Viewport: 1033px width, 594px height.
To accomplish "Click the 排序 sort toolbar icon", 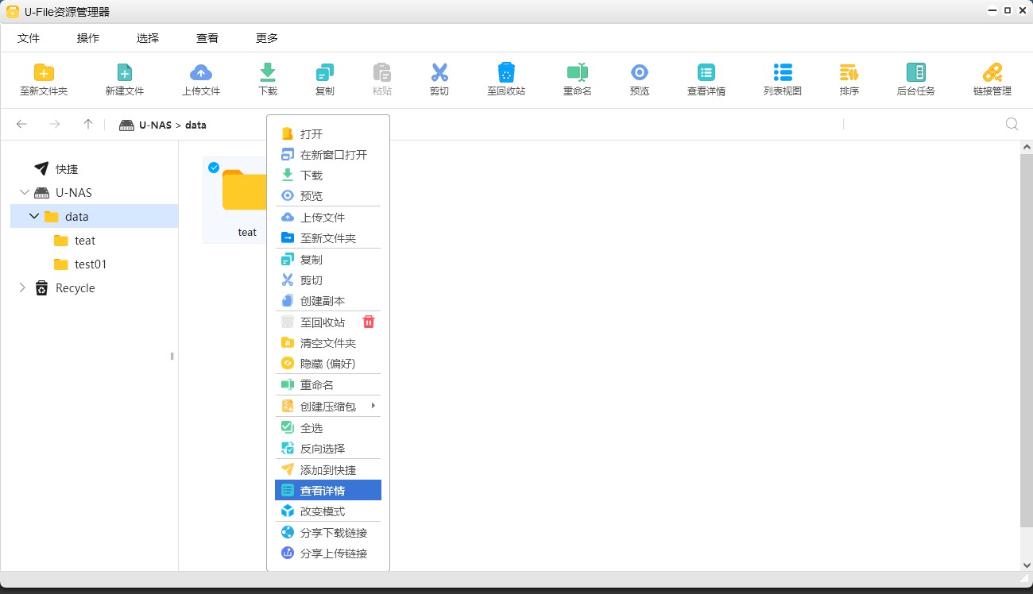I will 849,73.
